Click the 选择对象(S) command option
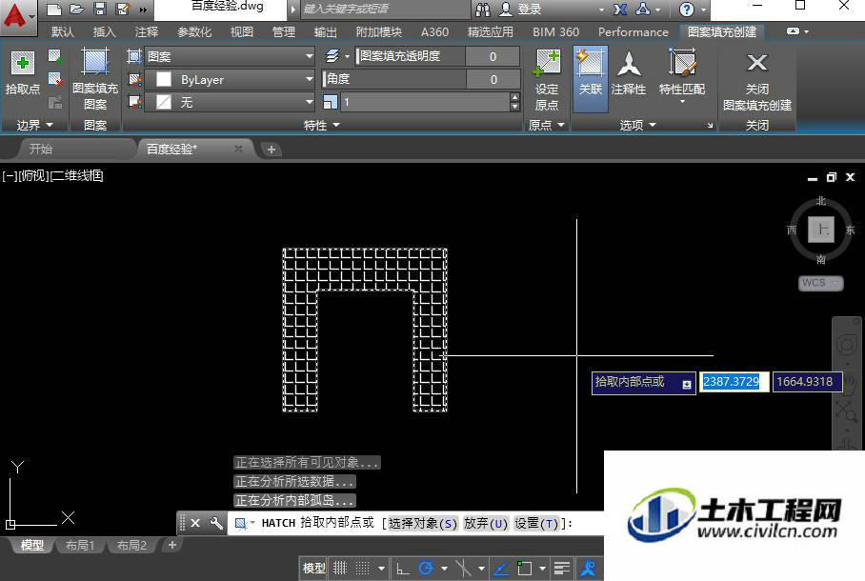 pyautogui.click(x=423, y=523)
